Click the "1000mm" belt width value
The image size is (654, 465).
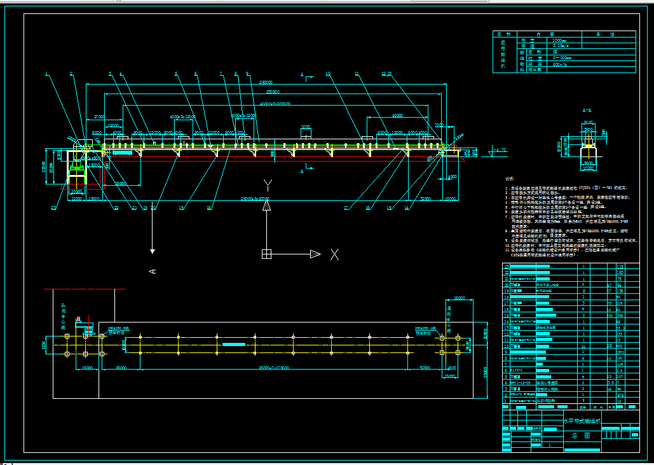coord(559,41)
